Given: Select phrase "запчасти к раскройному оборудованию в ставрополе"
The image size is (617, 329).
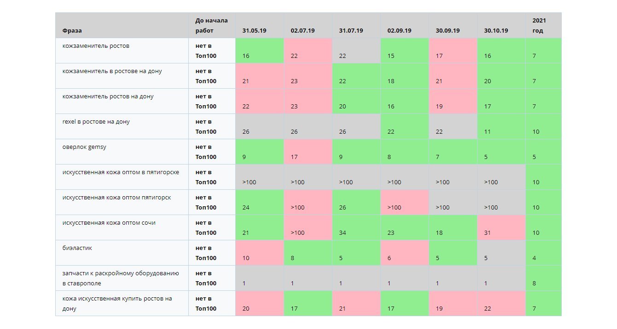Looking at the screenshot, I should [120, 278].
